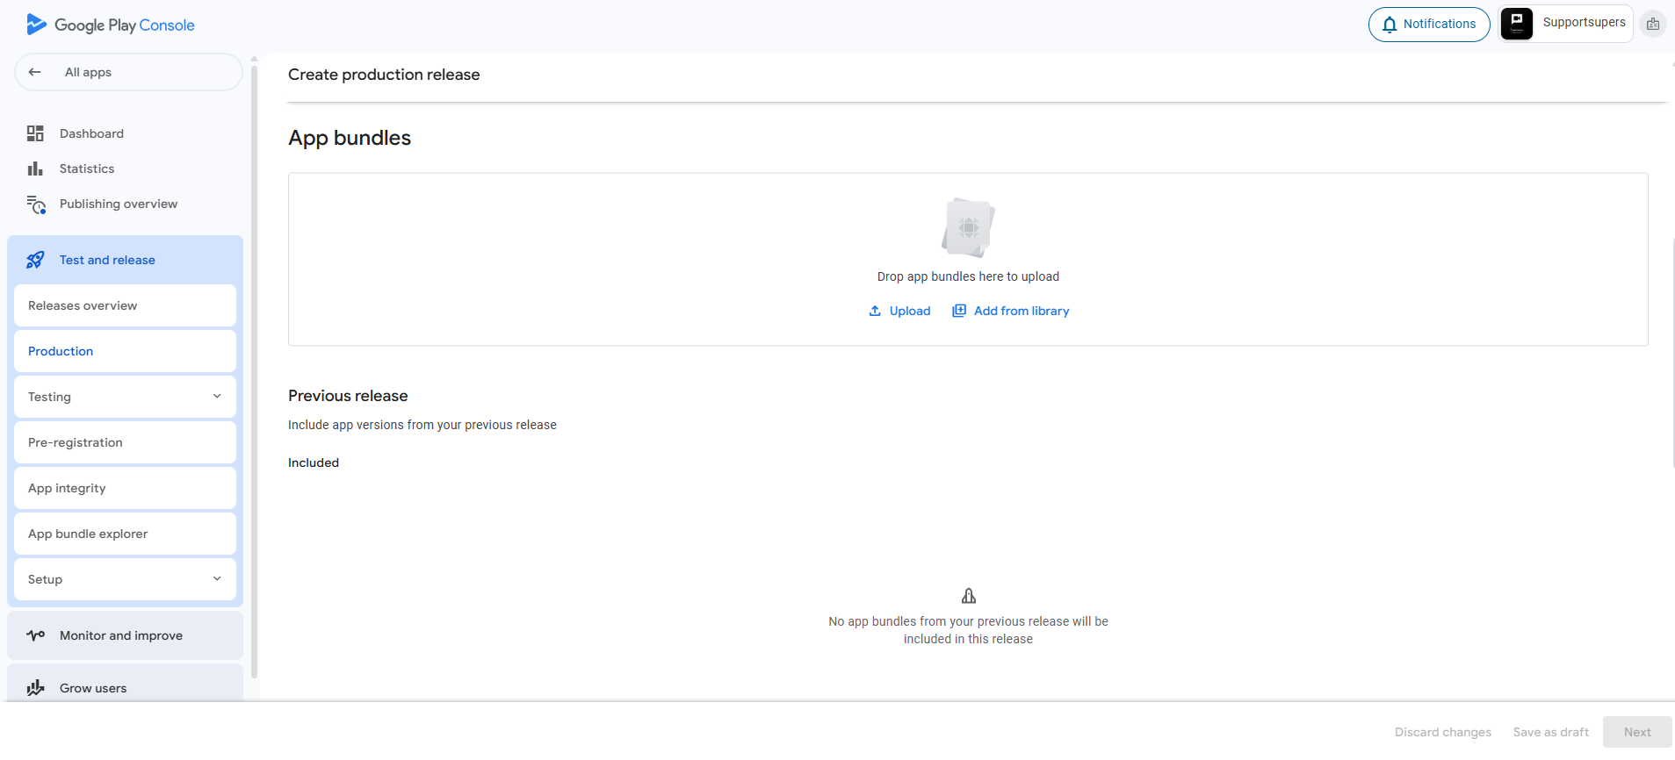Expand the Testing submenu chevron

[x=217, y=397]
